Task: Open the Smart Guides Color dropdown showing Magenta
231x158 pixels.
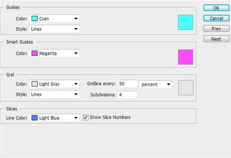Action: (x=54, y=53)
